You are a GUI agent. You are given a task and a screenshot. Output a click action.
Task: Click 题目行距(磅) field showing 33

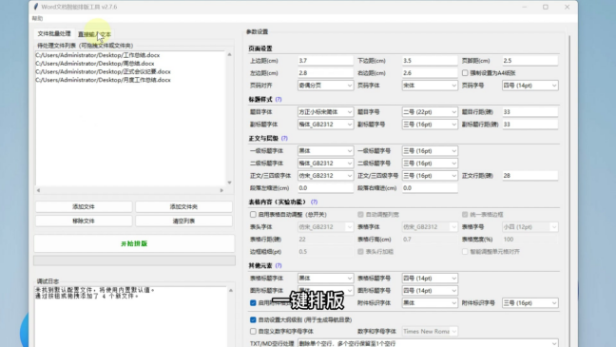[529, 112]
